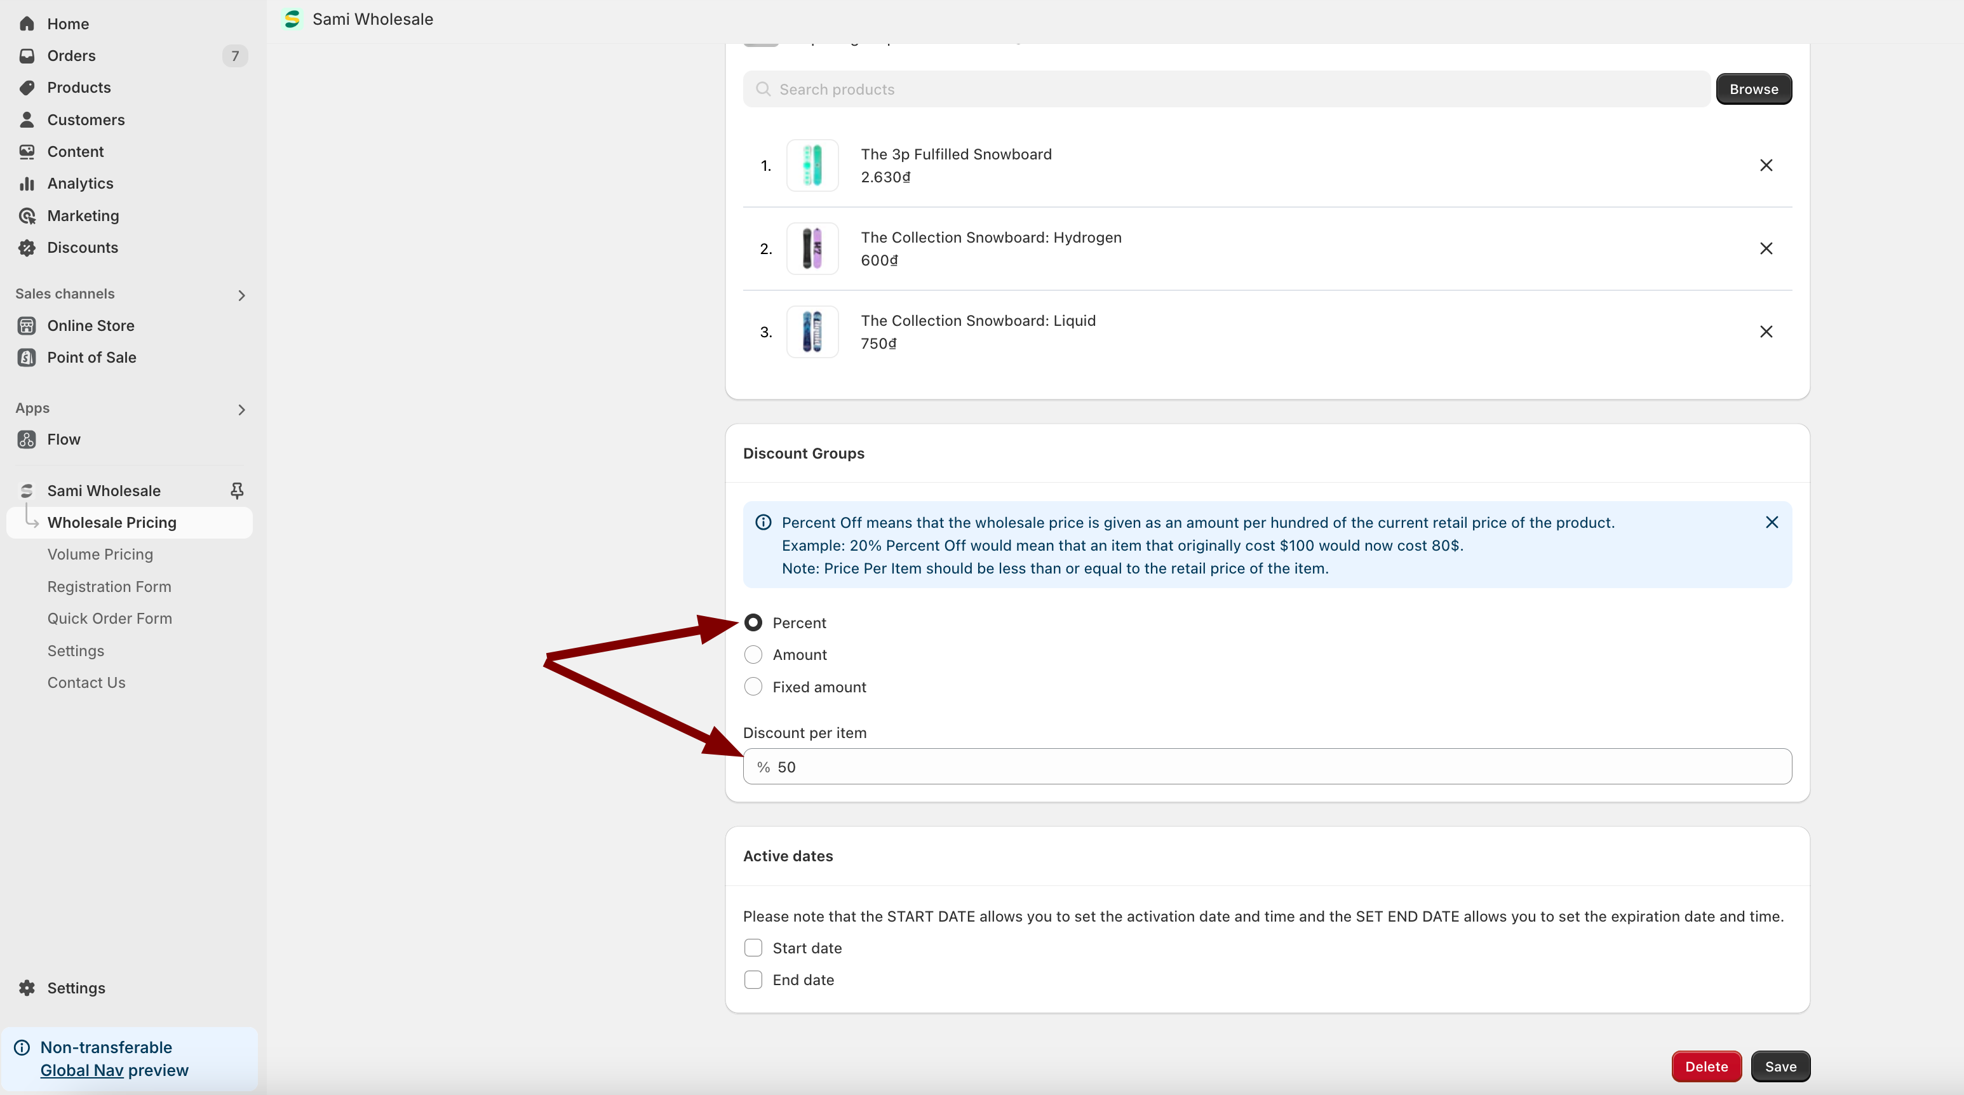
Task: Click the Content icon
Action: (x=27, y=152)
